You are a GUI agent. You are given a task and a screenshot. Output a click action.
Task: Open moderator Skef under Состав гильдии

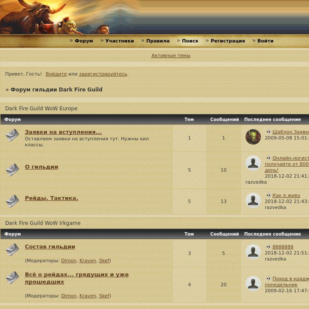(104, 261)
